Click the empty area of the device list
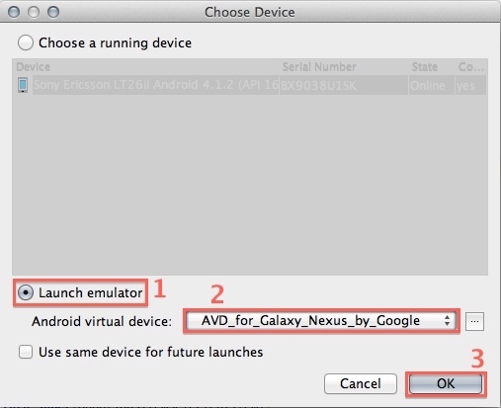Viewport: 501px width, 408px height. pyautogui.click(x=250, y=185)
